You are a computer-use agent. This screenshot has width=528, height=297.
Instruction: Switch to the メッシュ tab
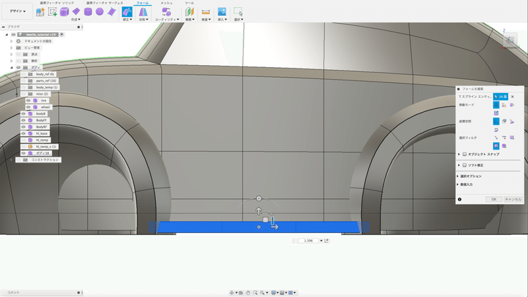click(x=166, y=3)
